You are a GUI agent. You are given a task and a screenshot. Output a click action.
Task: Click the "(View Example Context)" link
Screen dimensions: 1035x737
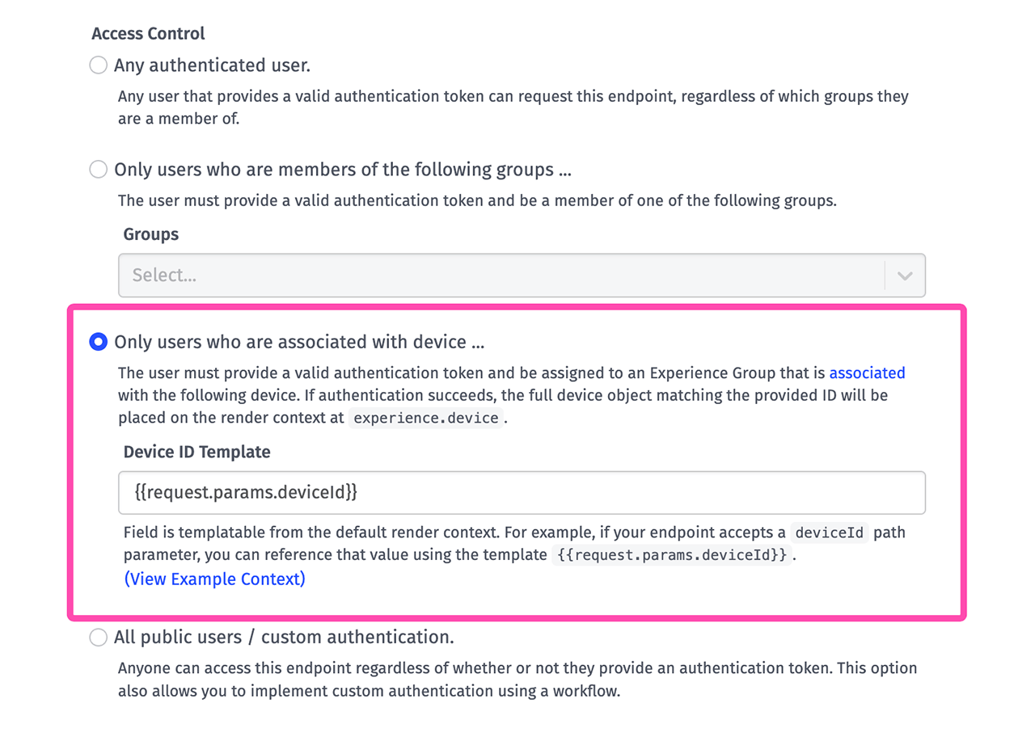(214, 579)
